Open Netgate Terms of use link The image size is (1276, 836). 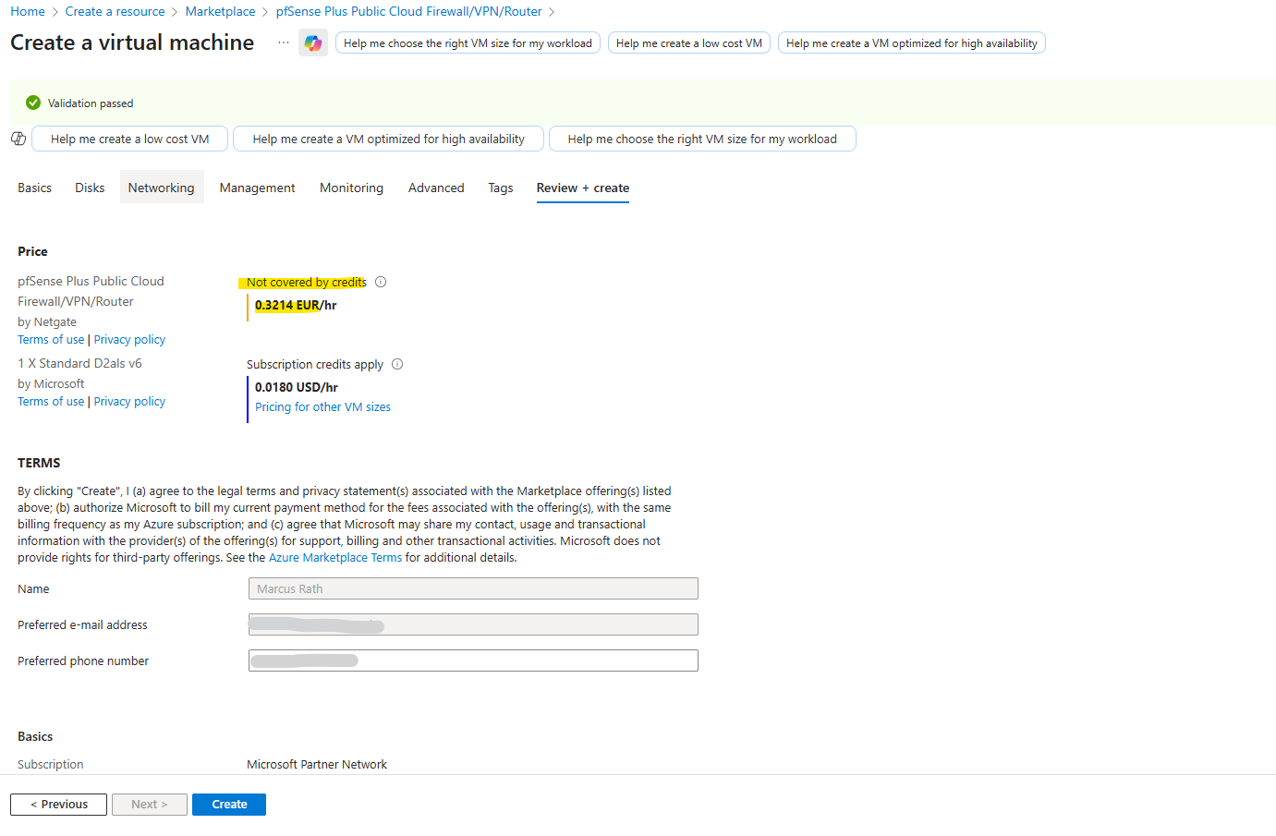click(51, 339)
